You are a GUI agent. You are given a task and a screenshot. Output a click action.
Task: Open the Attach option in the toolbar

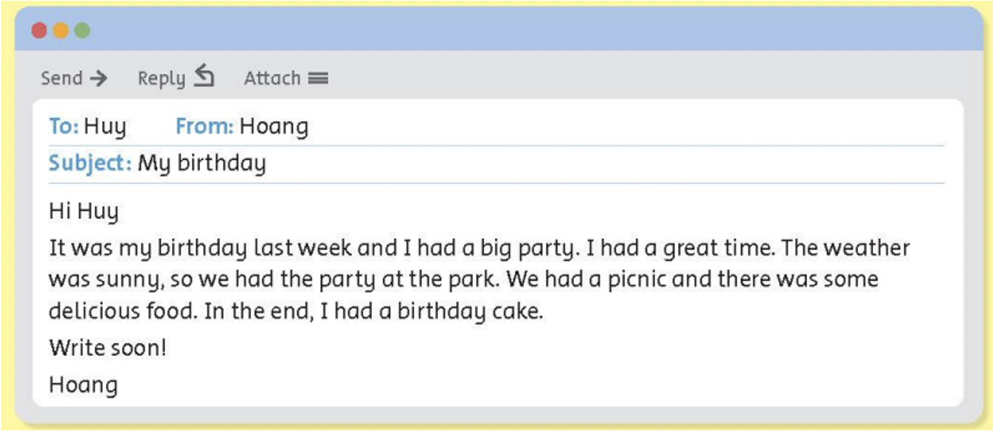273,78
